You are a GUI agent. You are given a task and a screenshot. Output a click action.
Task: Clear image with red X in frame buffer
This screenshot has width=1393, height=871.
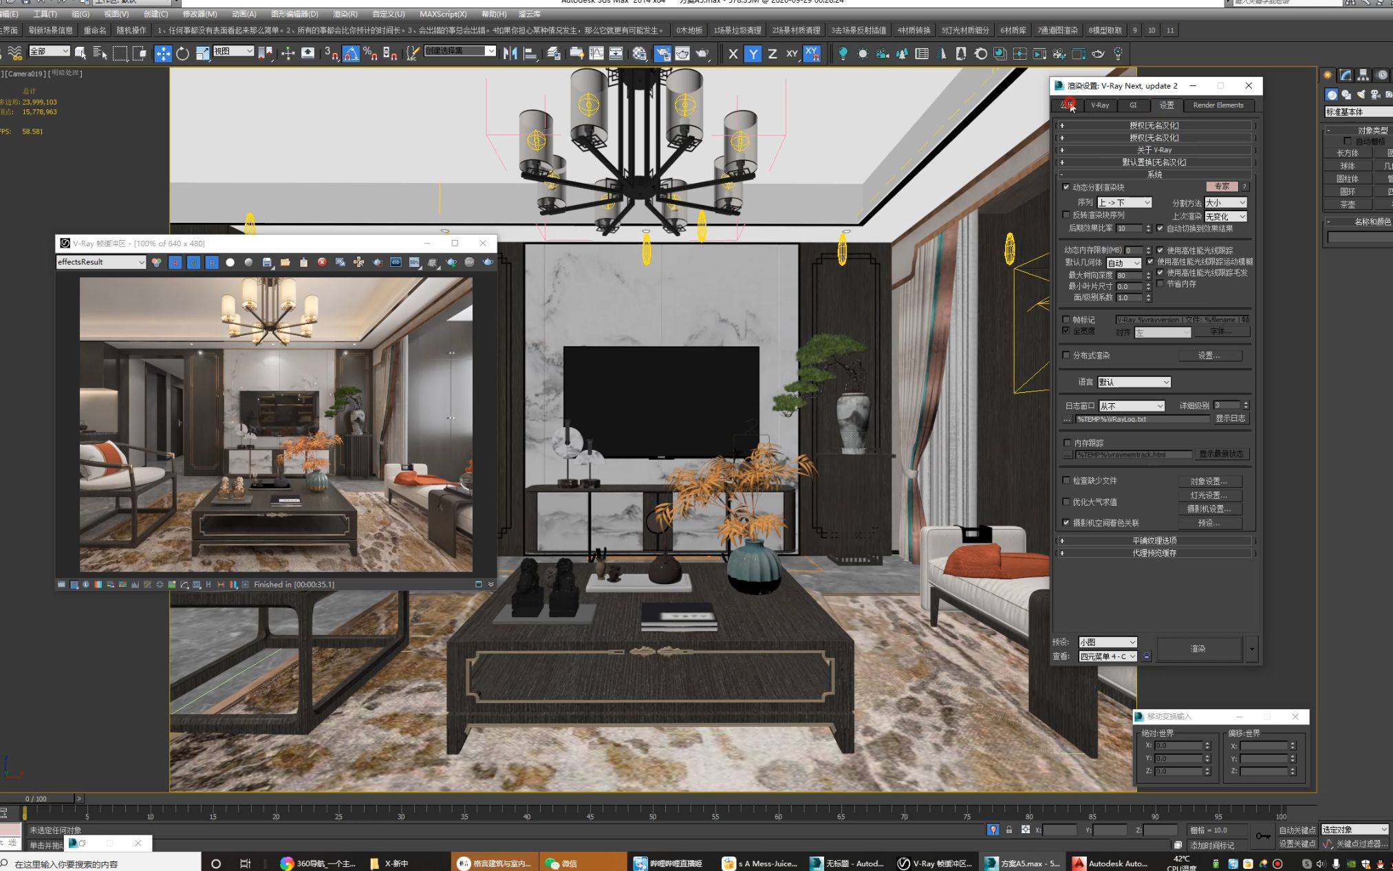coord(322,262)
